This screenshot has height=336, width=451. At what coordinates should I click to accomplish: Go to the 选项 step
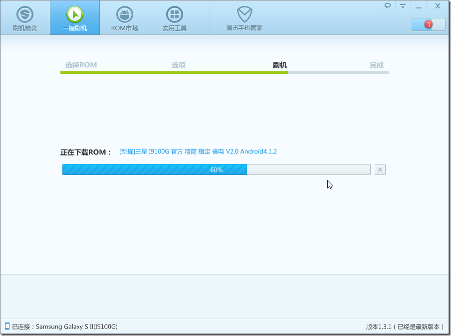tap(178, 65)
